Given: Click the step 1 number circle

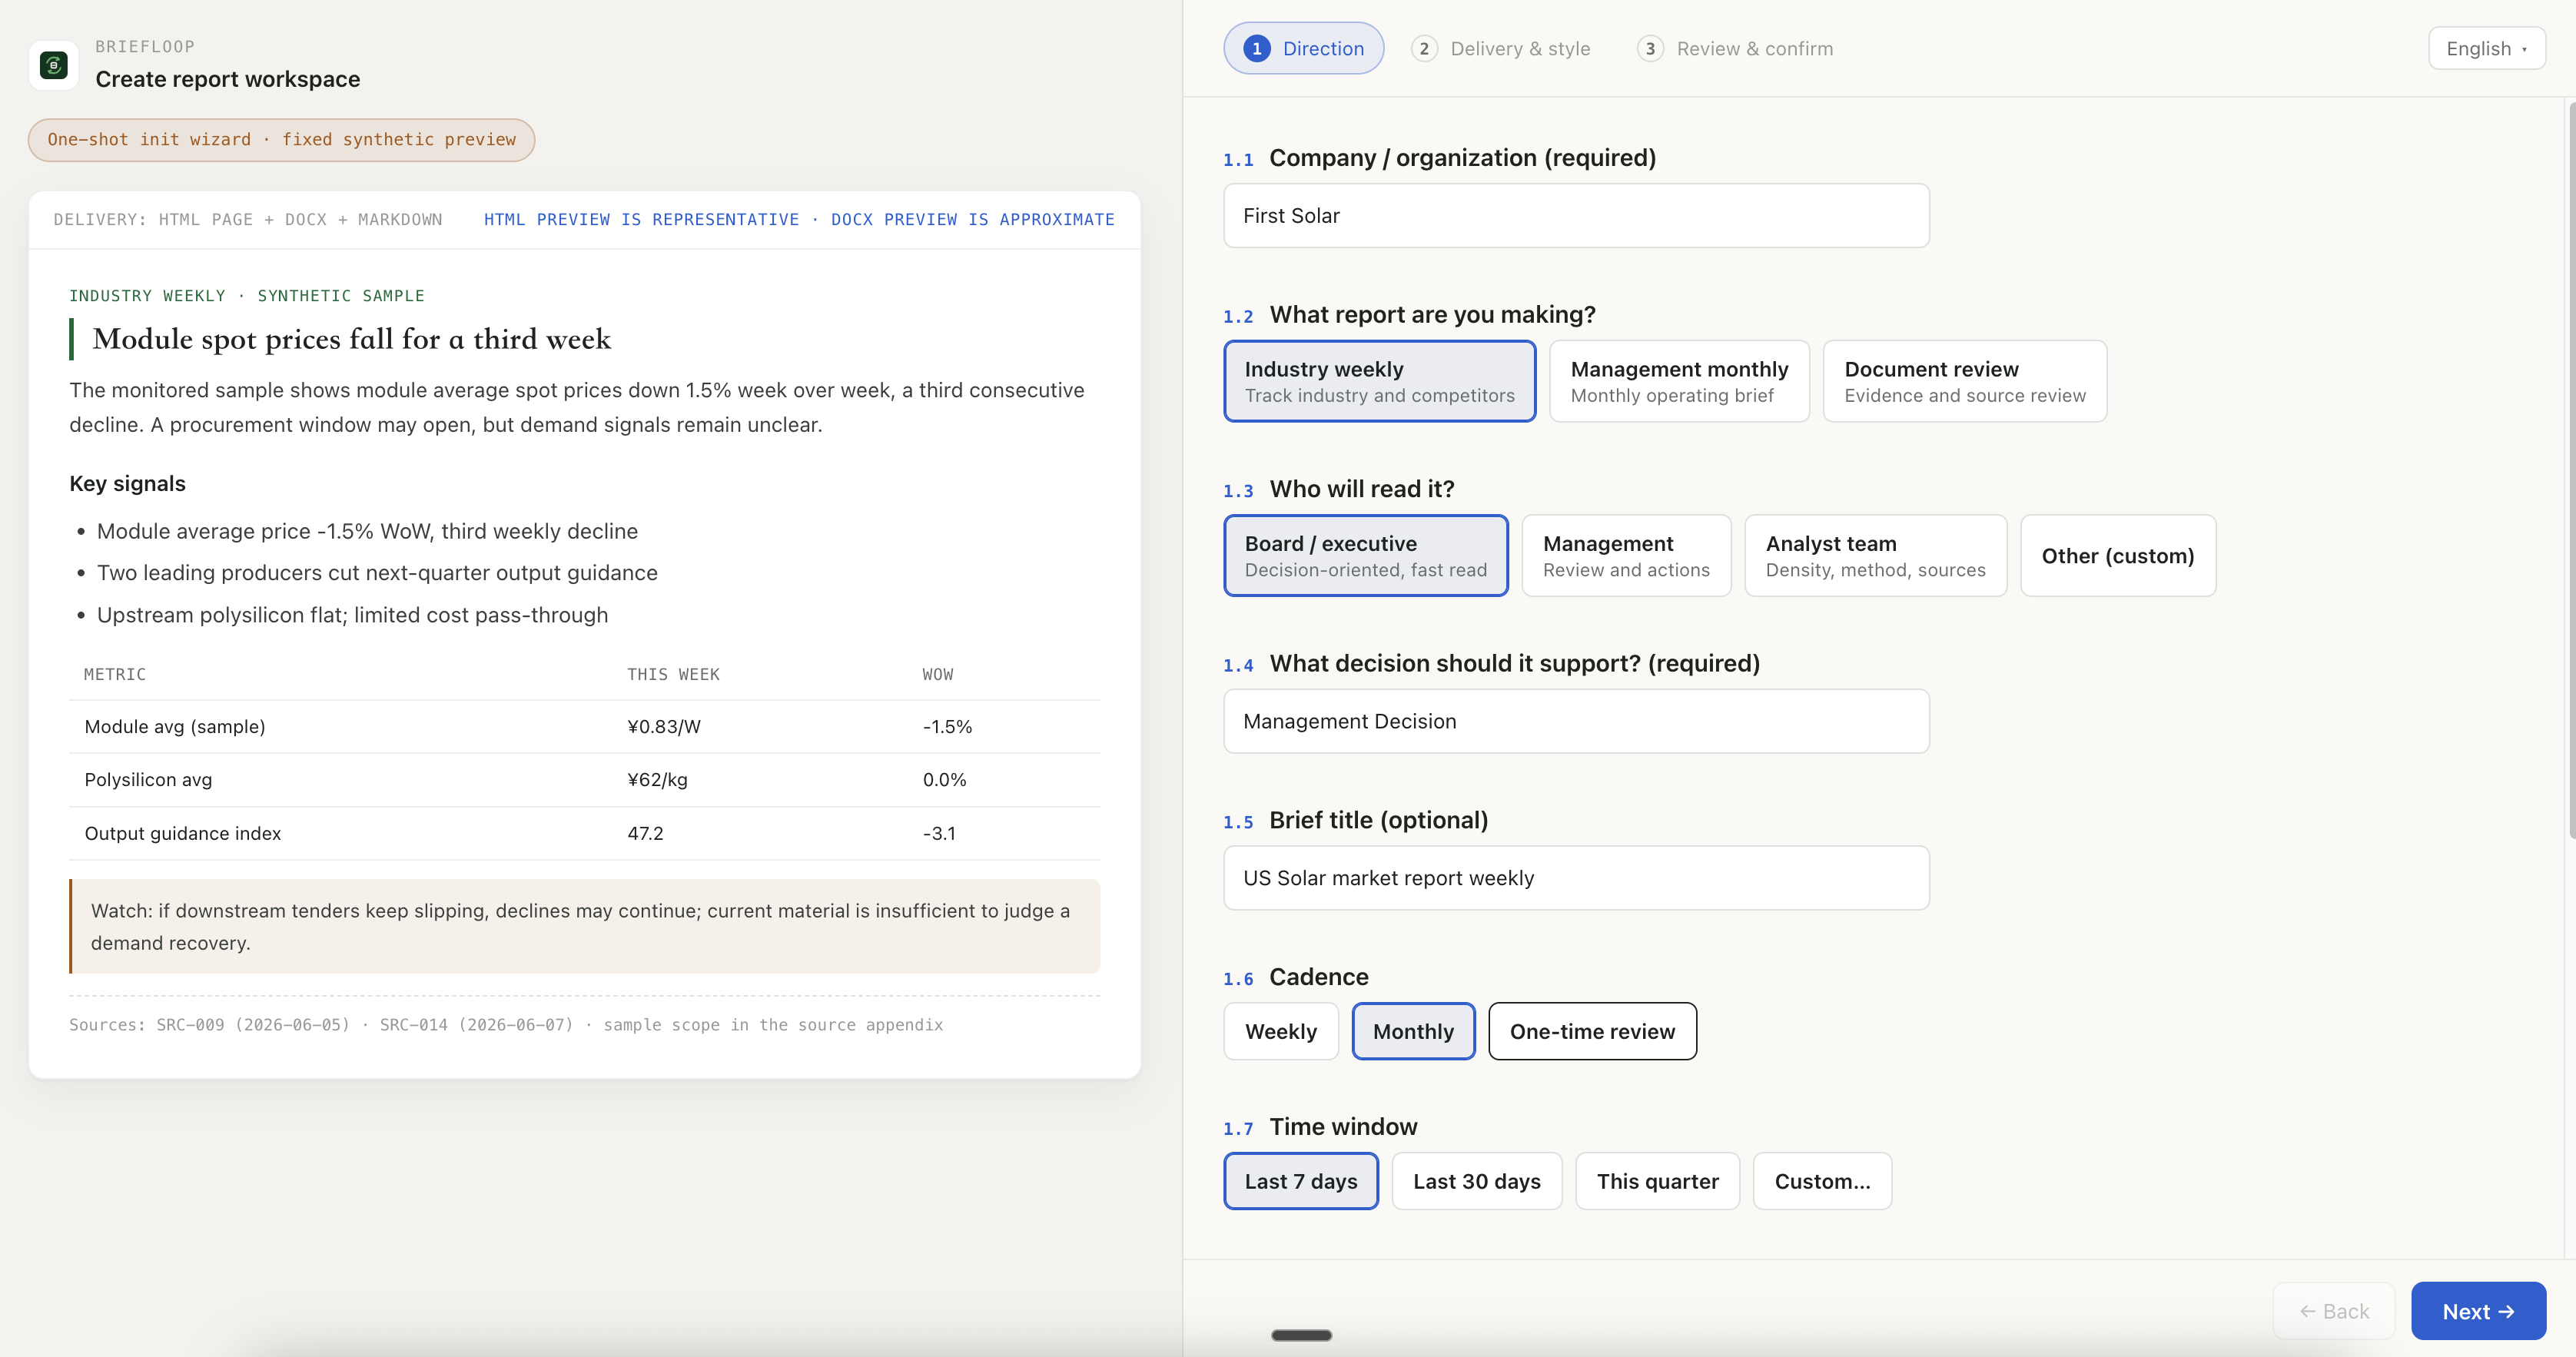Looking at the screenshot, I should [1257, 48].
